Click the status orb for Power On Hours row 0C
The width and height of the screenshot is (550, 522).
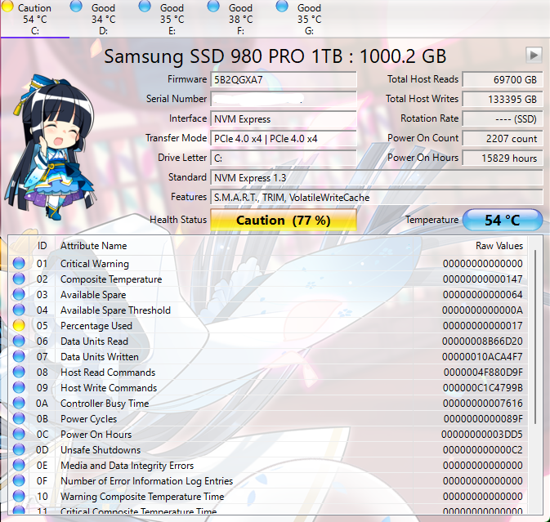click(x=19, y=434)
